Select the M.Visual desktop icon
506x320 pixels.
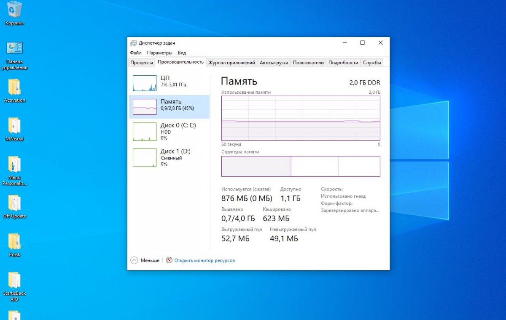click(14, 129)
